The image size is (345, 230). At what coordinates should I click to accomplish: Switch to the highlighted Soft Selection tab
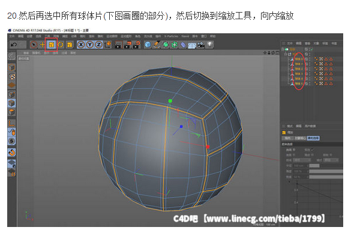(313, 138)
